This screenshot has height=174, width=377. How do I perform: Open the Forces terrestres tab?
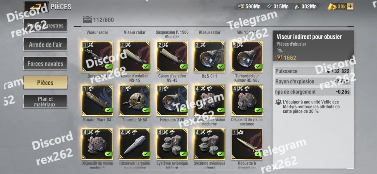[45, 26]
